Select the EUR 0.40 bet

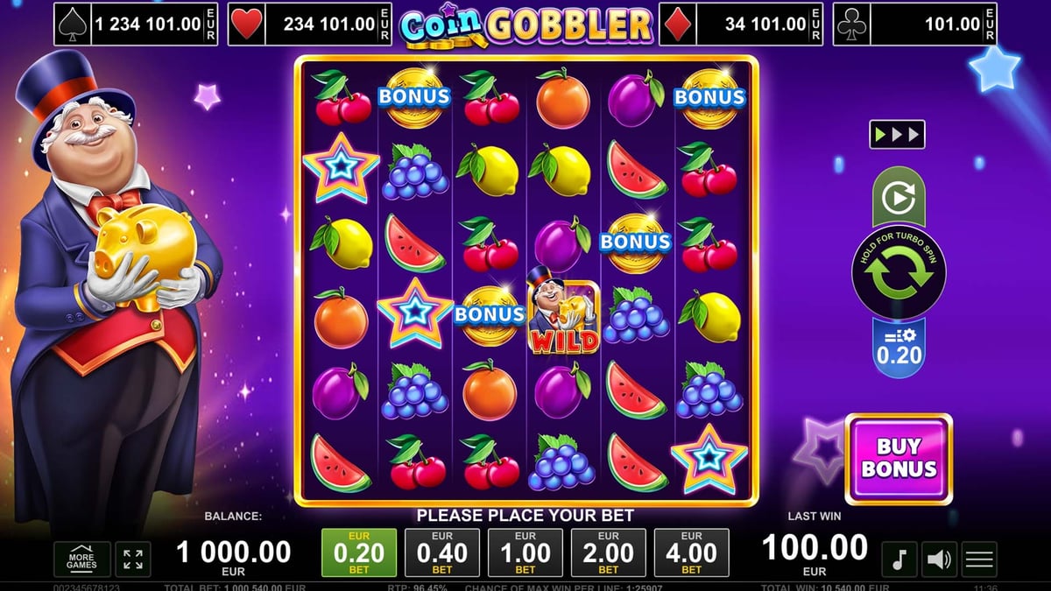point(442,552)
